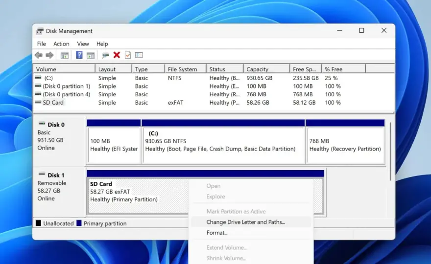Image resolution: width=431 pixels, height=264 pixels.
Task: Click the grayed Explore context menu entry
Action: pyautogui.click(x=251, y=197)
